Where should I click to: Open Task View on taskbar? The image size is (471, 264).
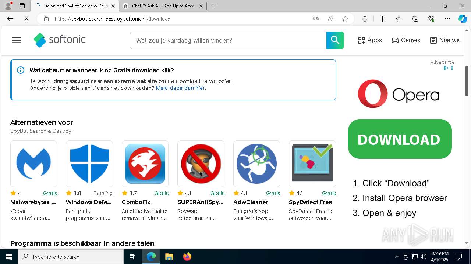pyautogui.click(x=132, y=257)
